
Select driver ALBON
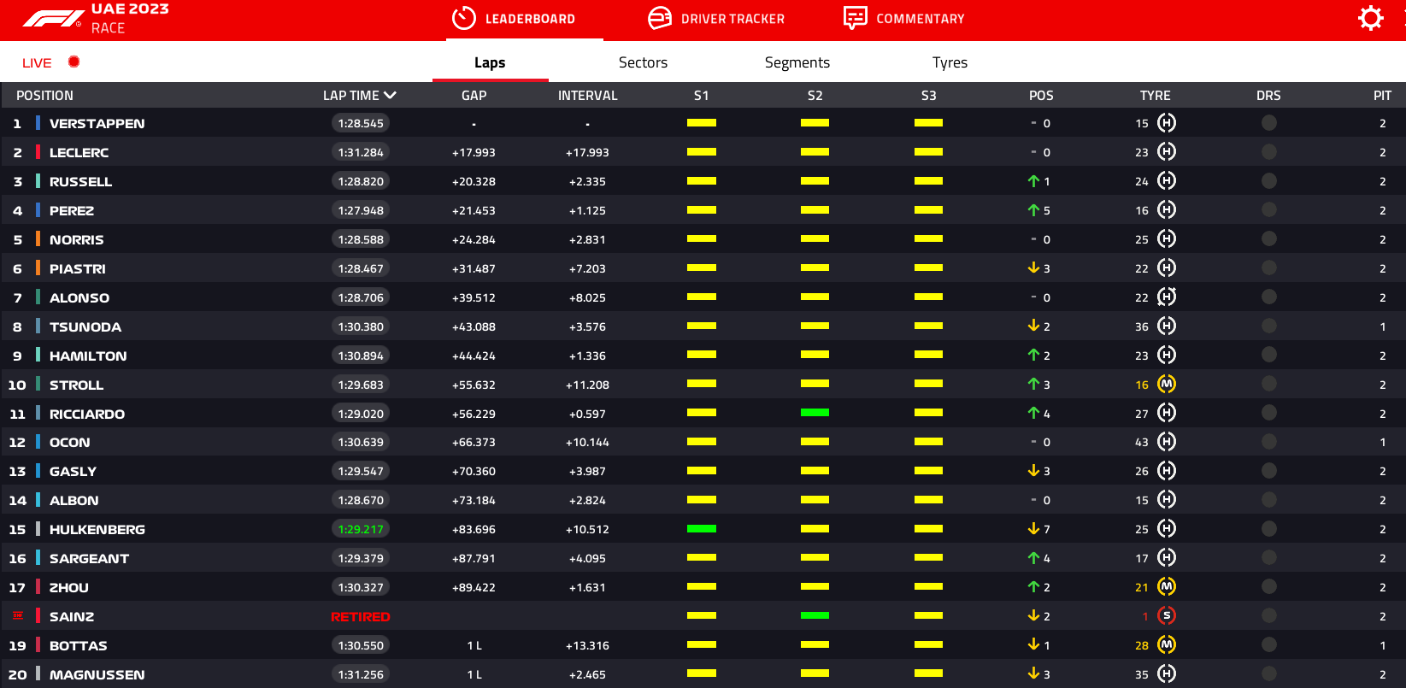[x=74, y=501]
